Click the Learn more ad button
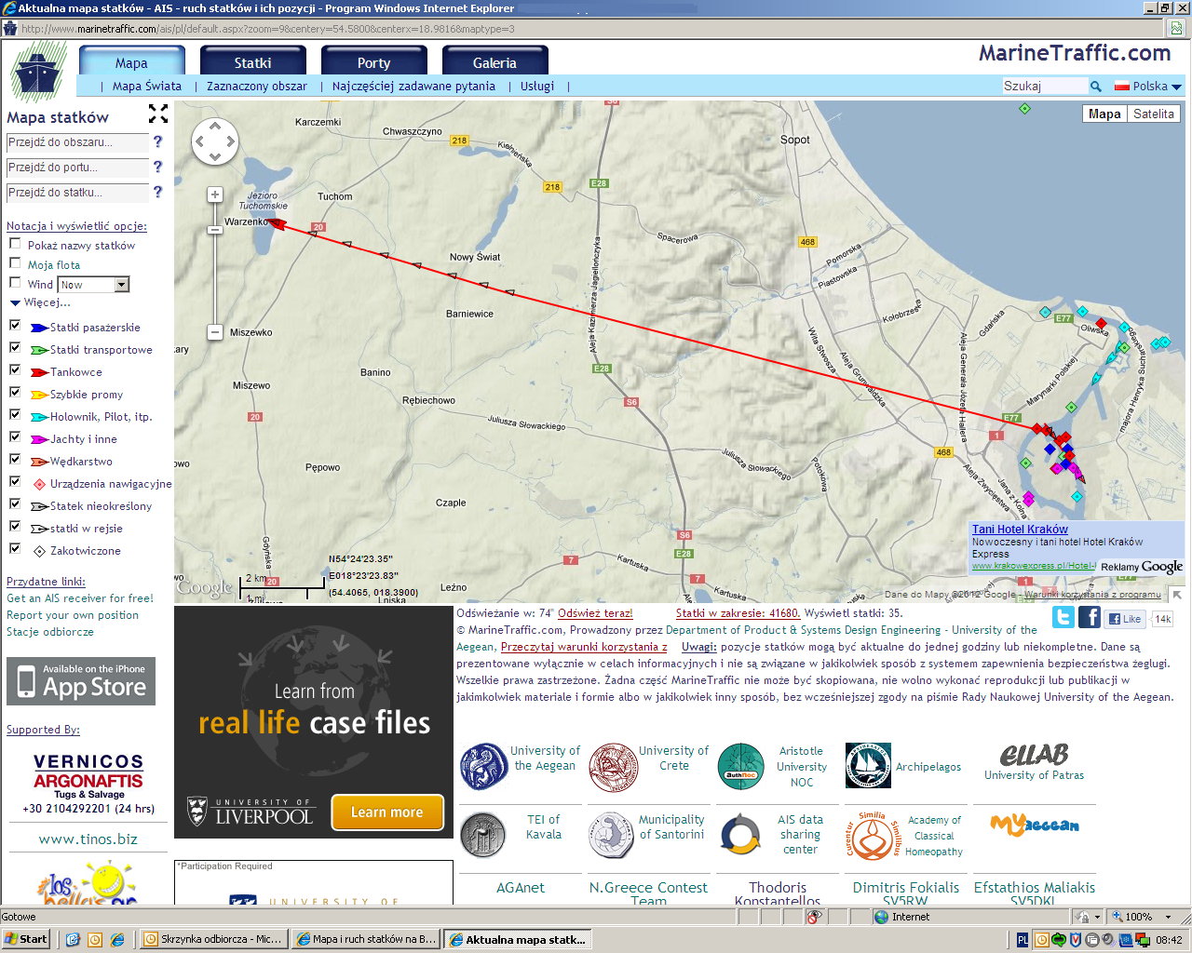 pos(387,812)
